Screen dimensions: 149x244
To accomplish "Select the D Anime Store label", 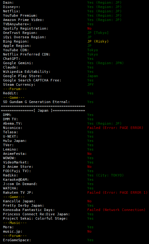I will pos(18,167).
